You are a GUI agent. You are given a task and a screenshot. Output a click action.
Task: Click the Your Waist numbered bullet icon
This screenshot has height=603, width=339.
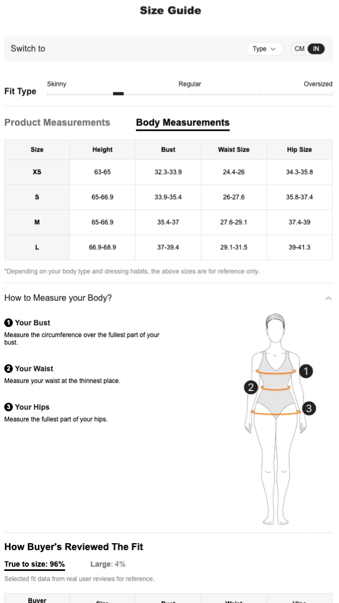[x=9, y=369]
